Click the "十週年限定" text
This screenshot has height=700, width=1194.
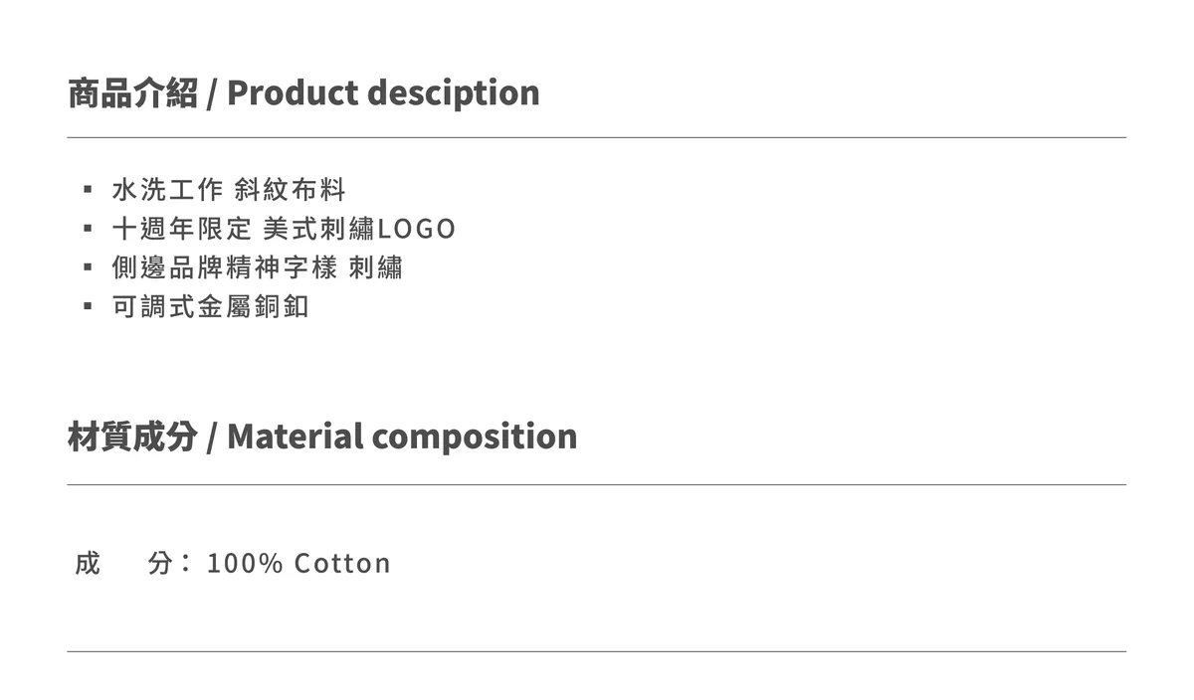pyautogui.click(x=182, y=229)
